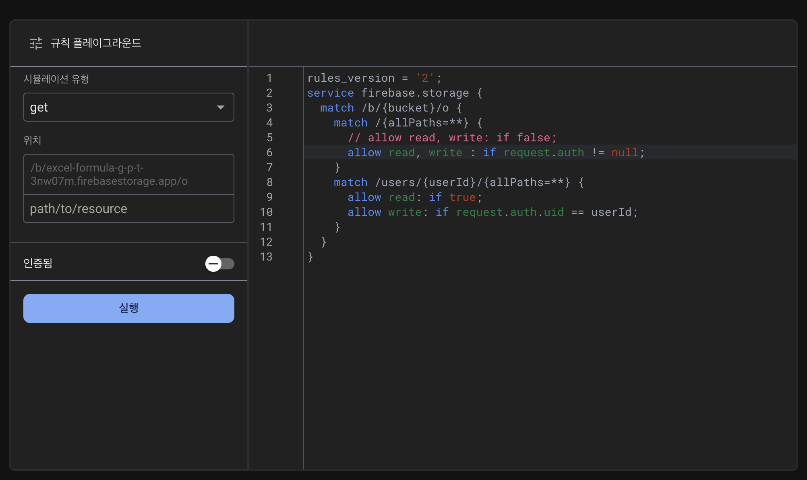Image resolution: width=807 pixels, height=480 pixels.
Task: Select the 'get' simulation type combo box
Action: pos(121,107)
